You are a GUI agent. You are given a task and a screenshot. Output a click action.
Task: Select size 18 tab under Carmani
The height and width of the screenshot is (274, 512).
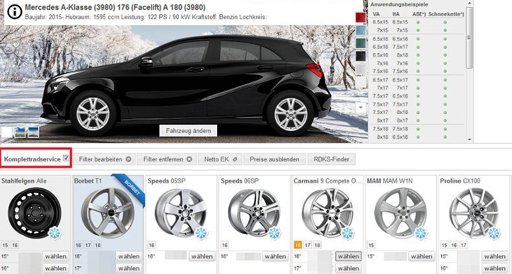point(318,245)
